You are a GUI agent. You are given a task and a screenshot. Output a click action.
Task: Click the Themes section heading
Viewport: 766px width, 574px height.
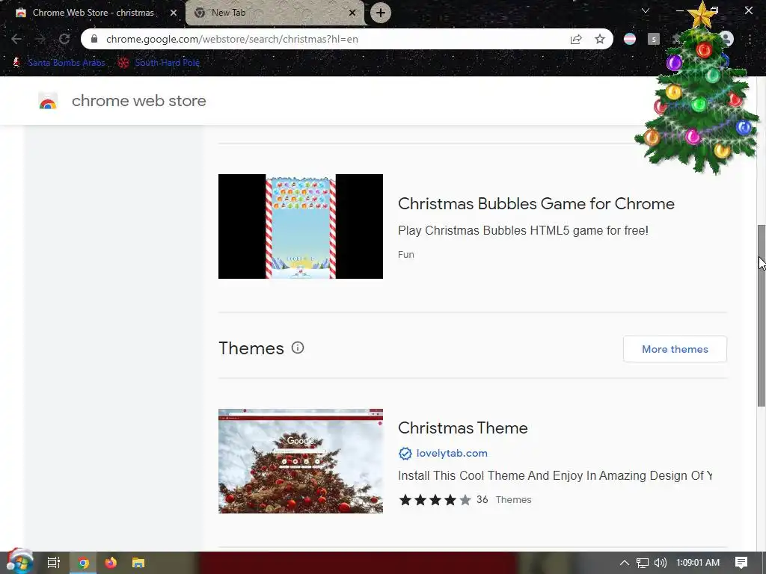click(x=251, y=348)
